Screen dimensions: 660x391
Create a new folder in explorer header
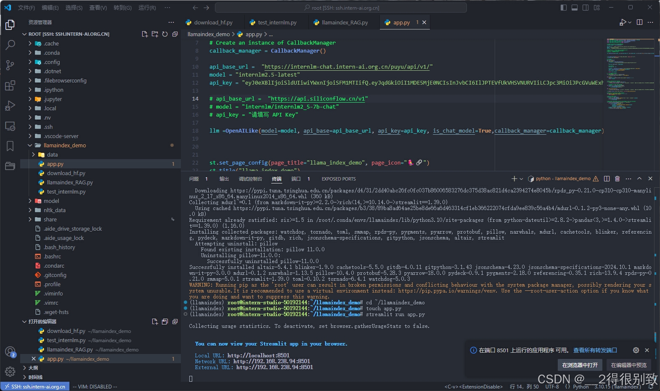[155, 34]
